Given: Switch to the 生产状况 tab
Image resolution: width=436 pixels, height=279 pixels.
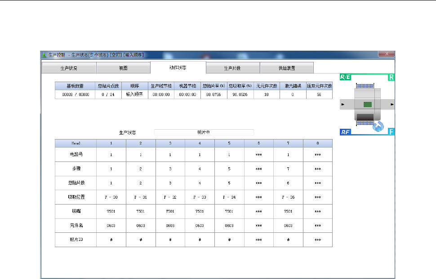Looking at the screenshot, I should click(x=69, y=68).
